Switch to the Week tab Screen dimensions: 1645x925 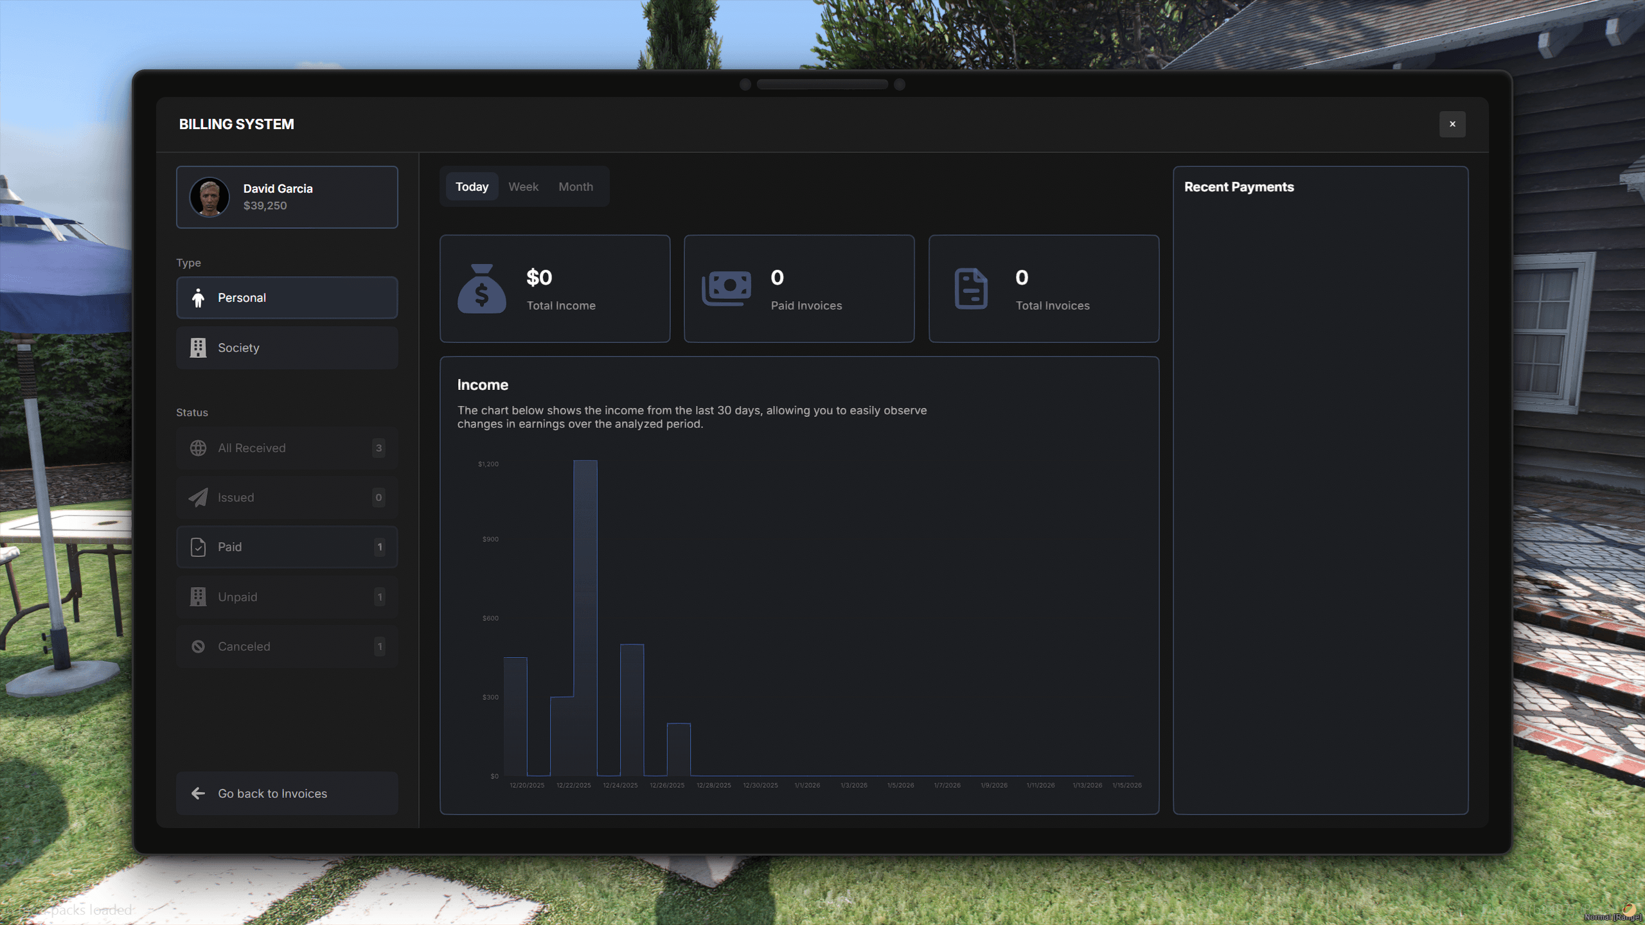click(523, 186)
